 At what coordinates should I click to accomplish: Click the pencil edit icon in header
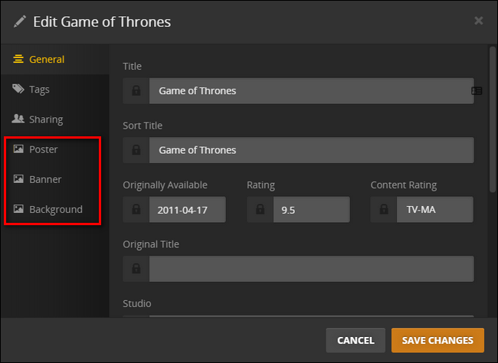click(20, 21)
